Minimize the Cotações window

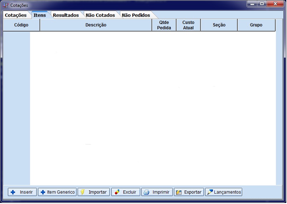click(x=252, y=4)
